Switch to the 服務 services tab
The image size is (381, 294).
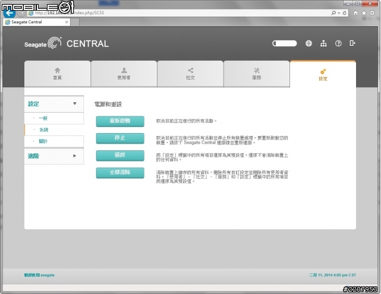tap(257, 74)
